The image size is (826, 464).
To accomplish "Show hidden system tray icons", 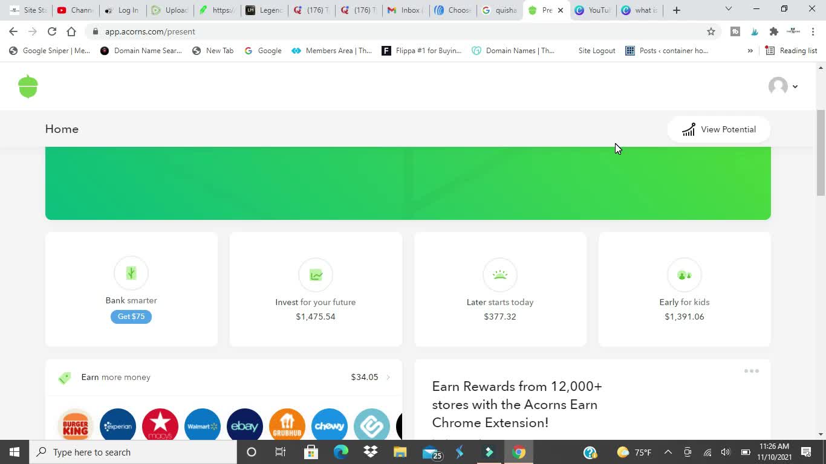I will (x=668, y=452).
